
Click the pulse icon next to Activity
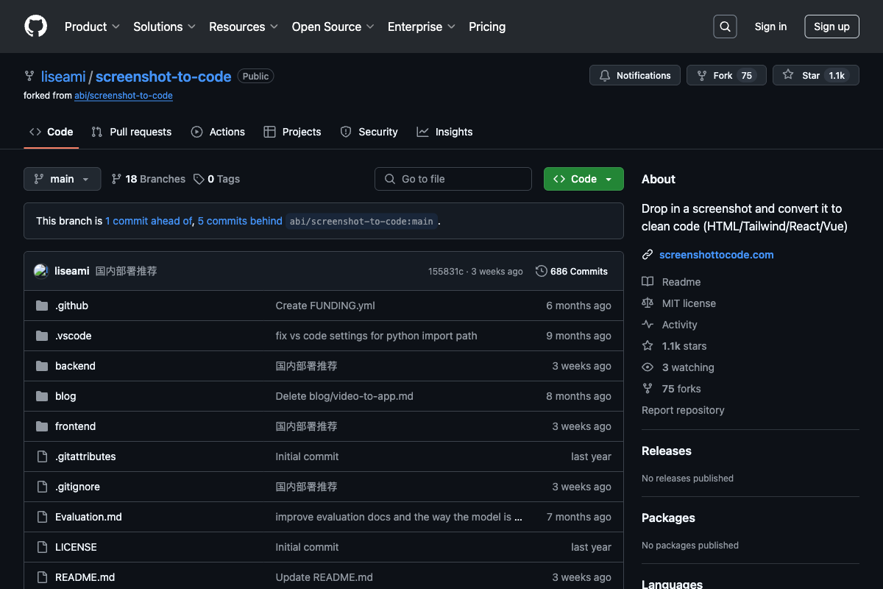click(648, 325)
